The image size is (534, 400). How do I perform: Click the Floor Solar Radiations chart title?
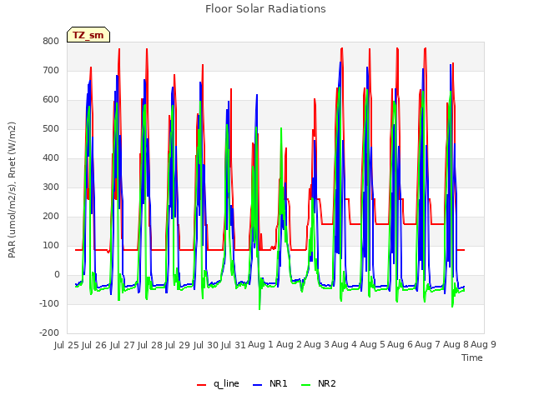[265, 9]
